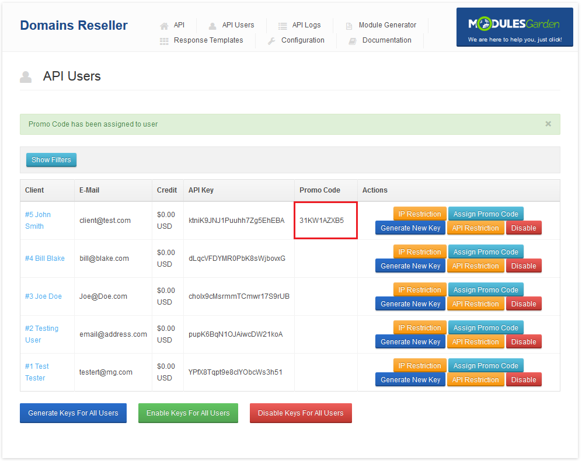Click IP Restriction for Testing User
Viewport: 582px width, 461px height.
click(x=420, y=328)
